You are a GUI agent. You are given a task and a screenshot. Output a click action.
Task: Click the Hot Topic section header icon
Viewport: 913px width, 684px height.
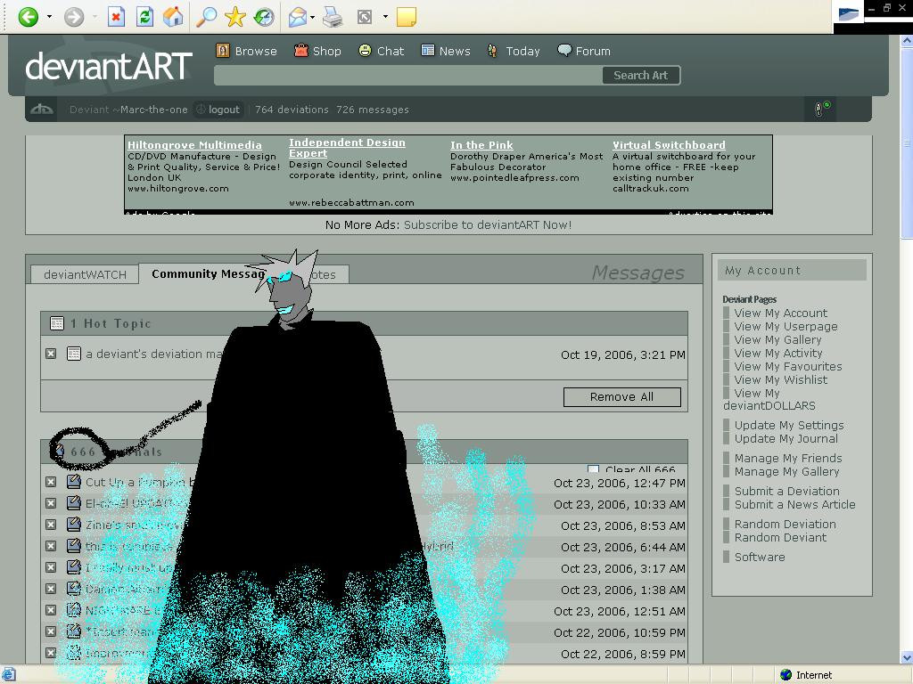click(x=56, y=323)
